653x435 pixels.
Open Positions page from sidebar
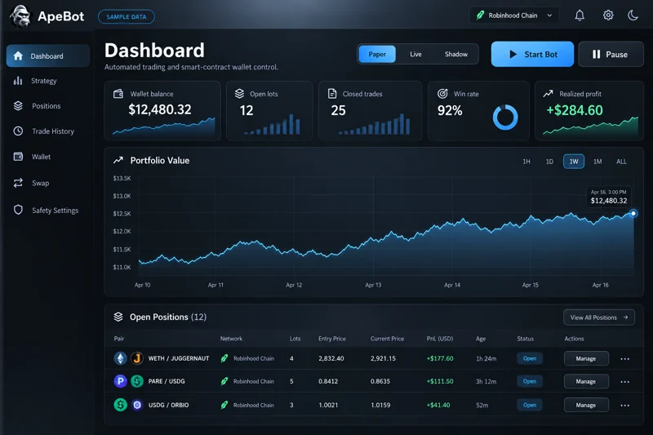(x=48, y=106)
